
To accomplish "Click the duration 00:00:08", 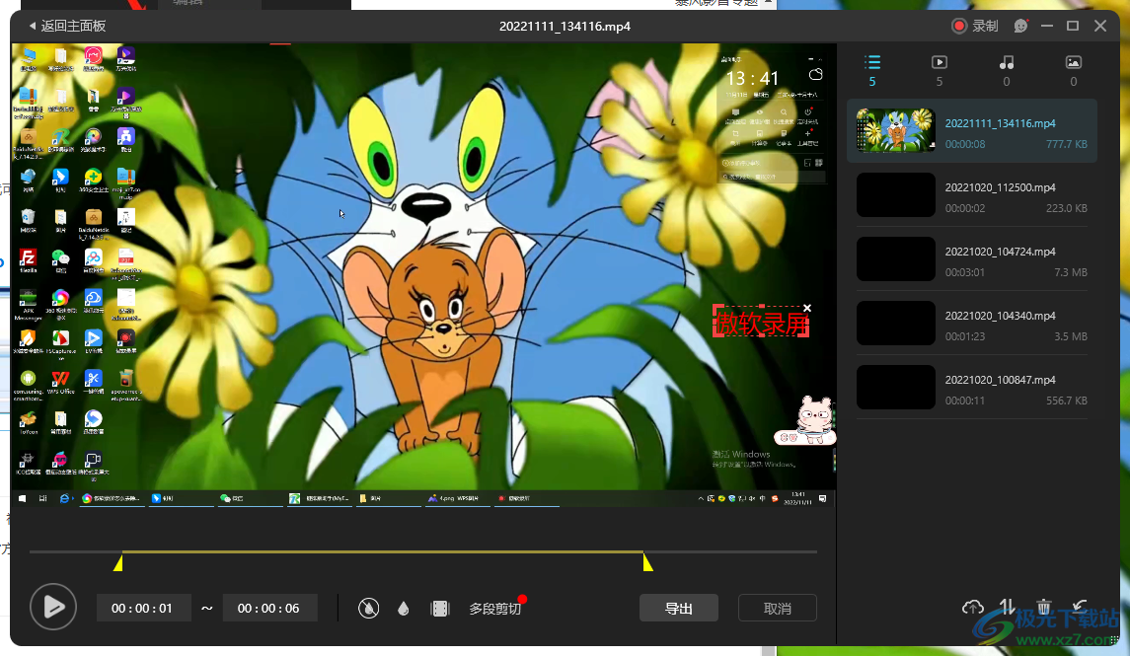I will click(x=965, y=144).
